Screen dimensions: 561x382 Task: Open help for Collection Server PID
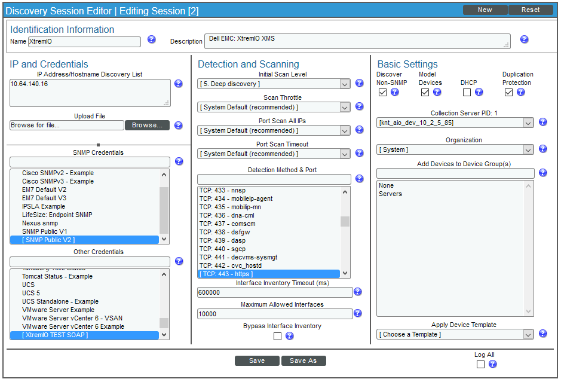pyautogui.click(x=542, y=122)
